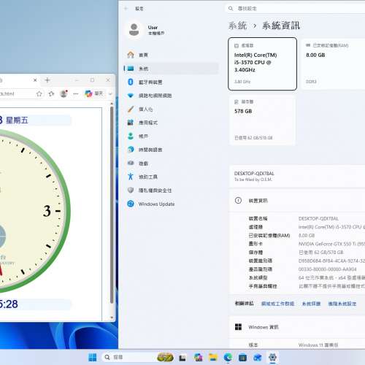Click the DESKTOP-QDI78AL device name header
This screenshot has height=365, width=365.
click(x=254, y=174)
